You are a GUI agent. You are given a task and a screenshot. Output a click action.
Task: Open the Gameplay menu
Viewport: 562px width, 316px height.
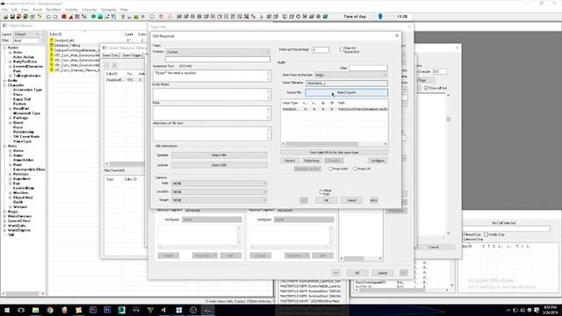coord(108,10)
